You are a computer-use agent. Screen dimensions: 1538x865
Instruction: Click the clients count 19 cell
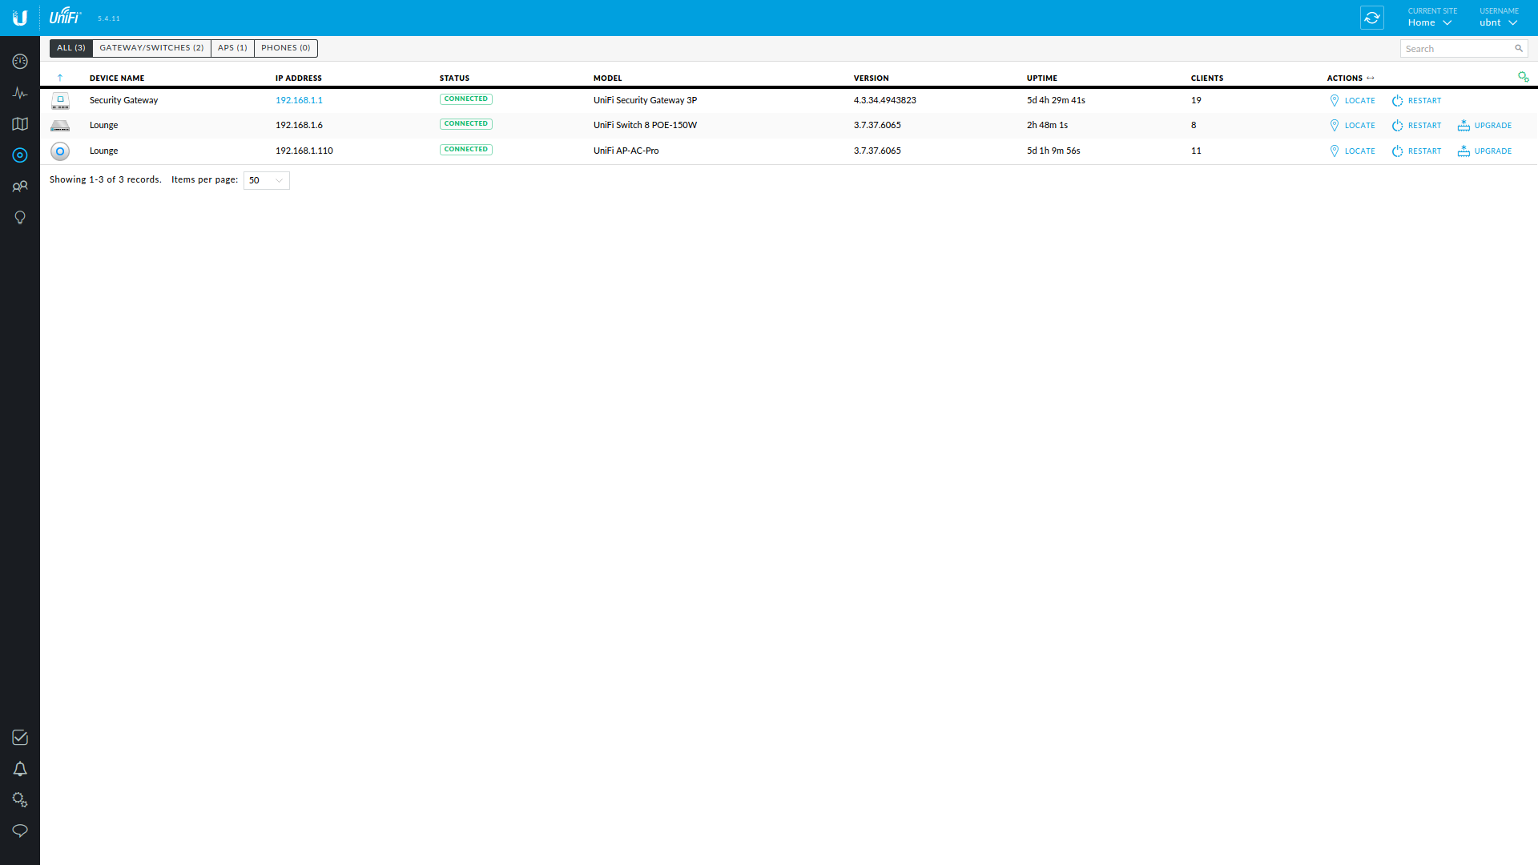[1196, 101]
